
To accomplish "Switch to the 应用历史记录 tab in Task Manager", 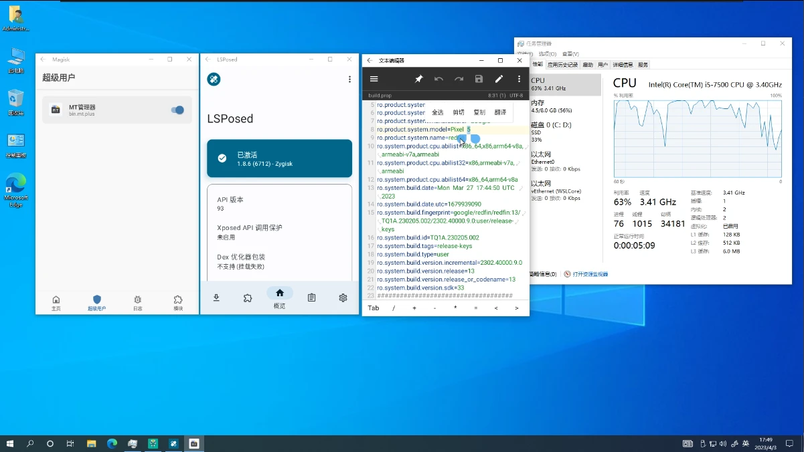I will (562, 65).
